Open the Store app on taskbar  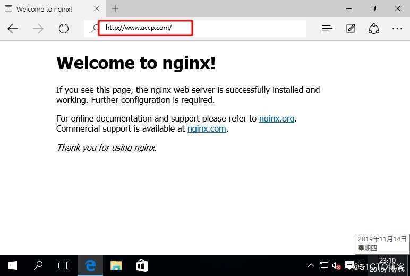(x=142, y=265)
